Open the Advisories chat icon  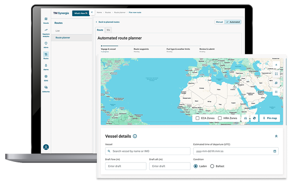(46, 87)
